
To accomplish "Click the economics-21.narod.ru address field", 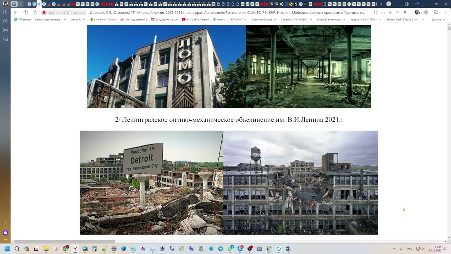I will pos(67,12).
